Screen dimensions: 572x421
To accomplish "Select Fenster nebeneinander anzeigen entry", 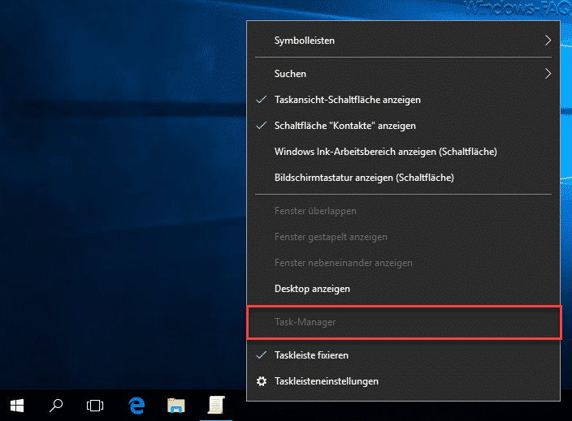I will pyautogui.click(x=403, y=263).
